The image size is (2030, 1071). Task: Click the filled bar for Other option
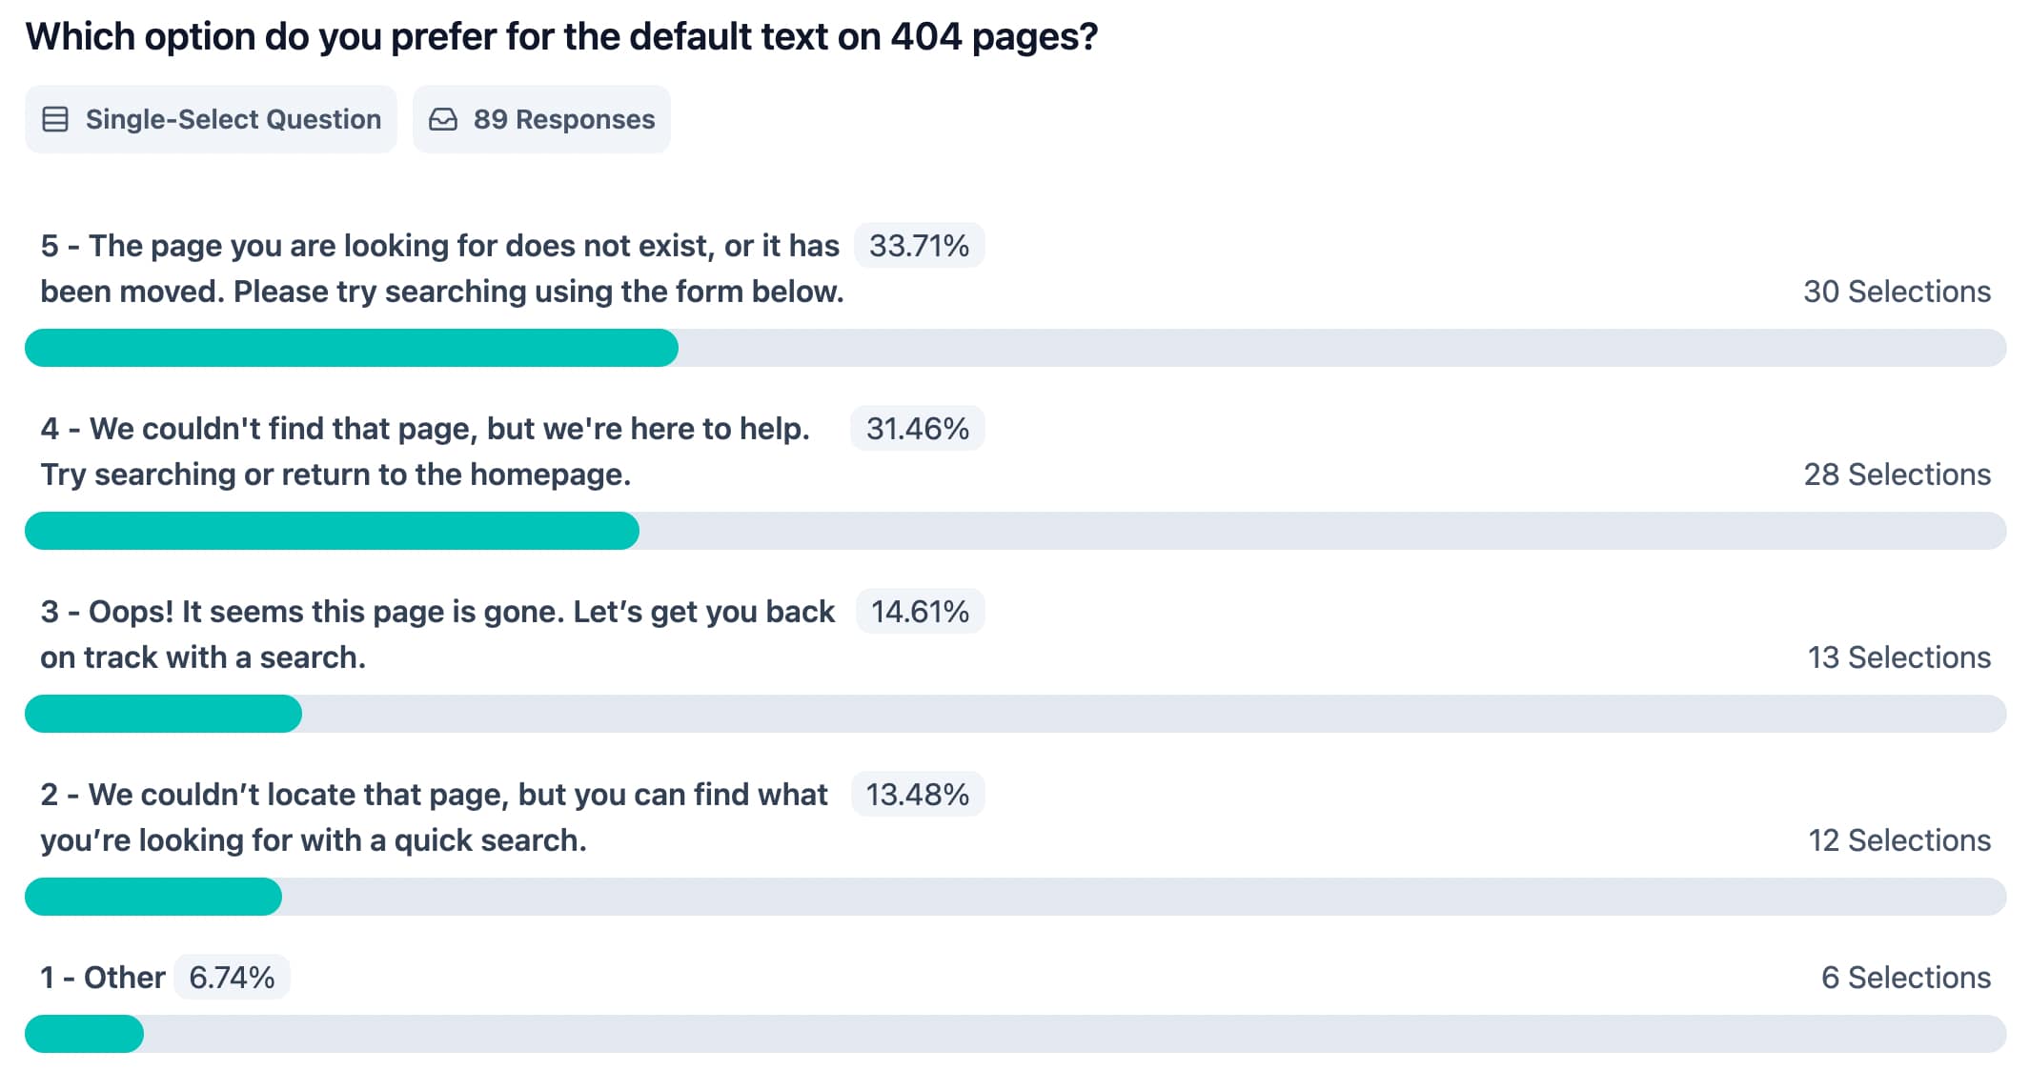click(84, 1034)
